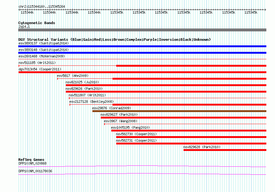Open the nsv821025 (Ju2010) variant label

(82, 82)
